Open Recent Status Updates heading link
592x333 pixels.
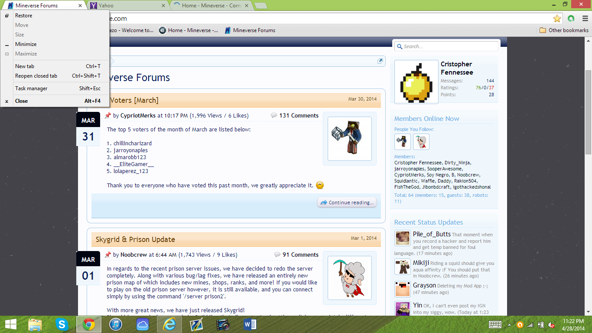tap(429, 222)
